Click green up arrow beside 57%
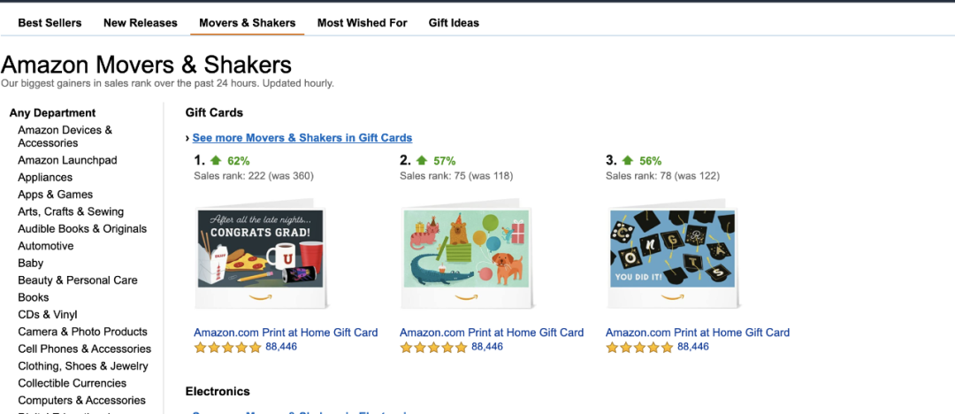This screenshot has width=955, height=414. (x=422, y=161)
